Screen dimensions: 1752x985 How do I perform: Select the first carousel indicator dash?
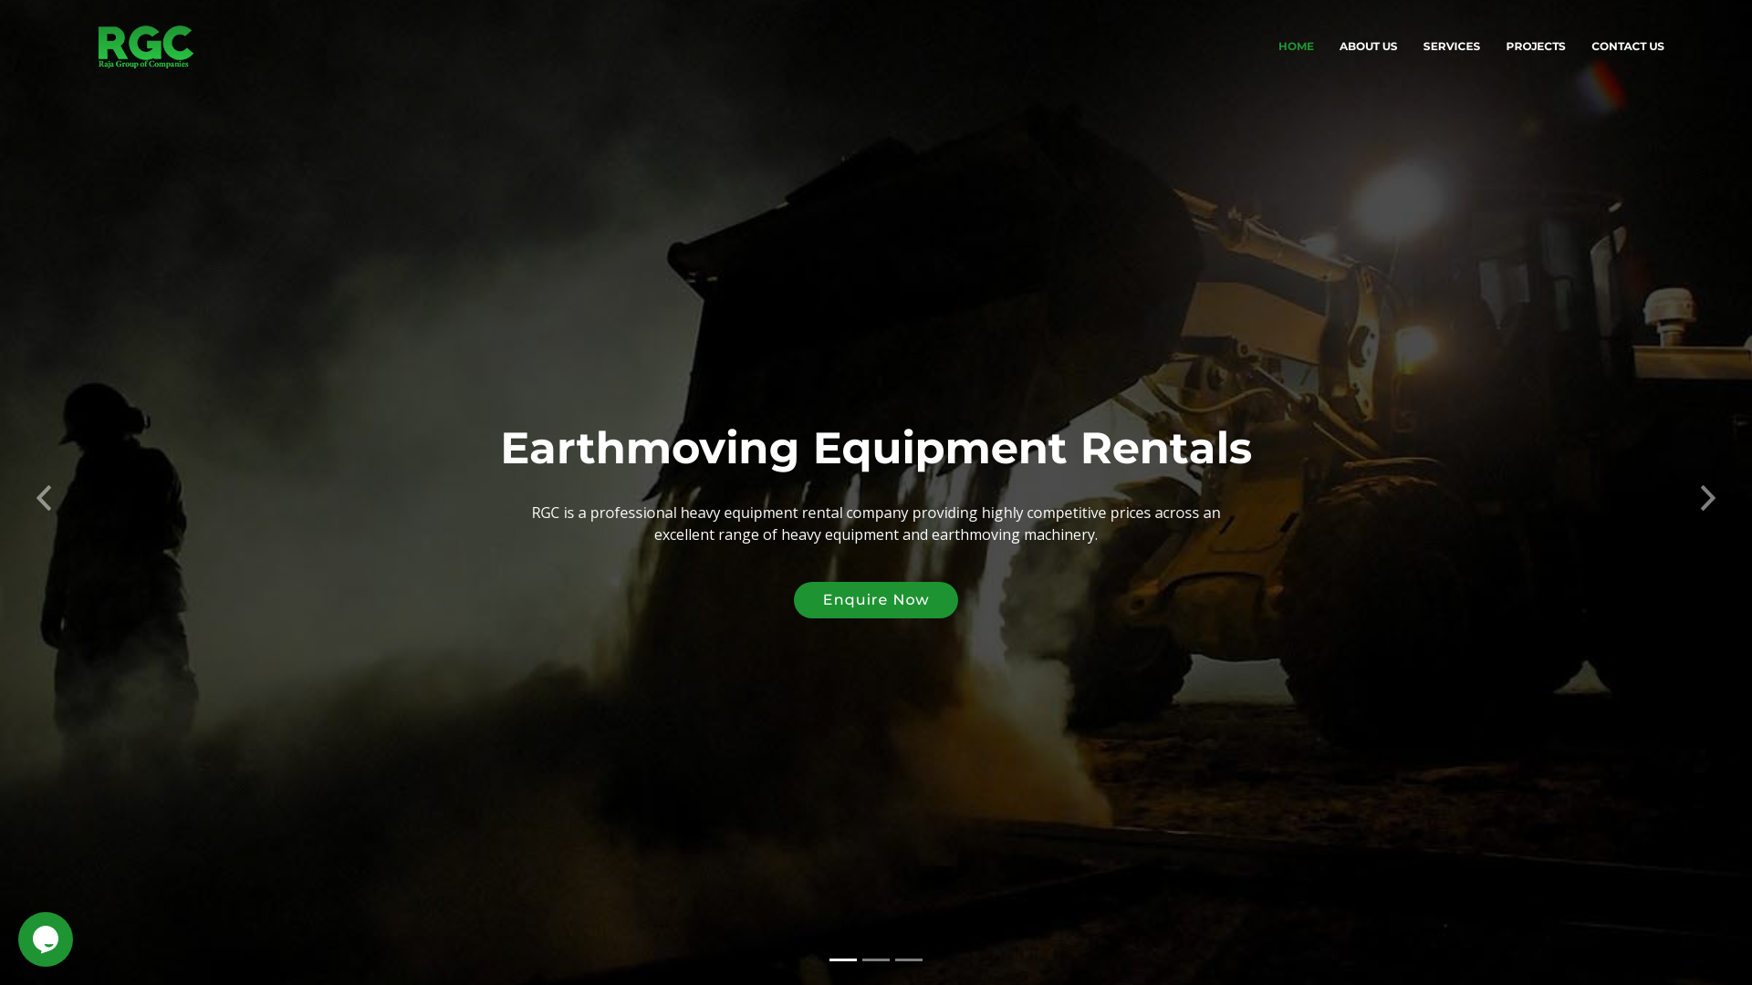(x=842, y=959)
